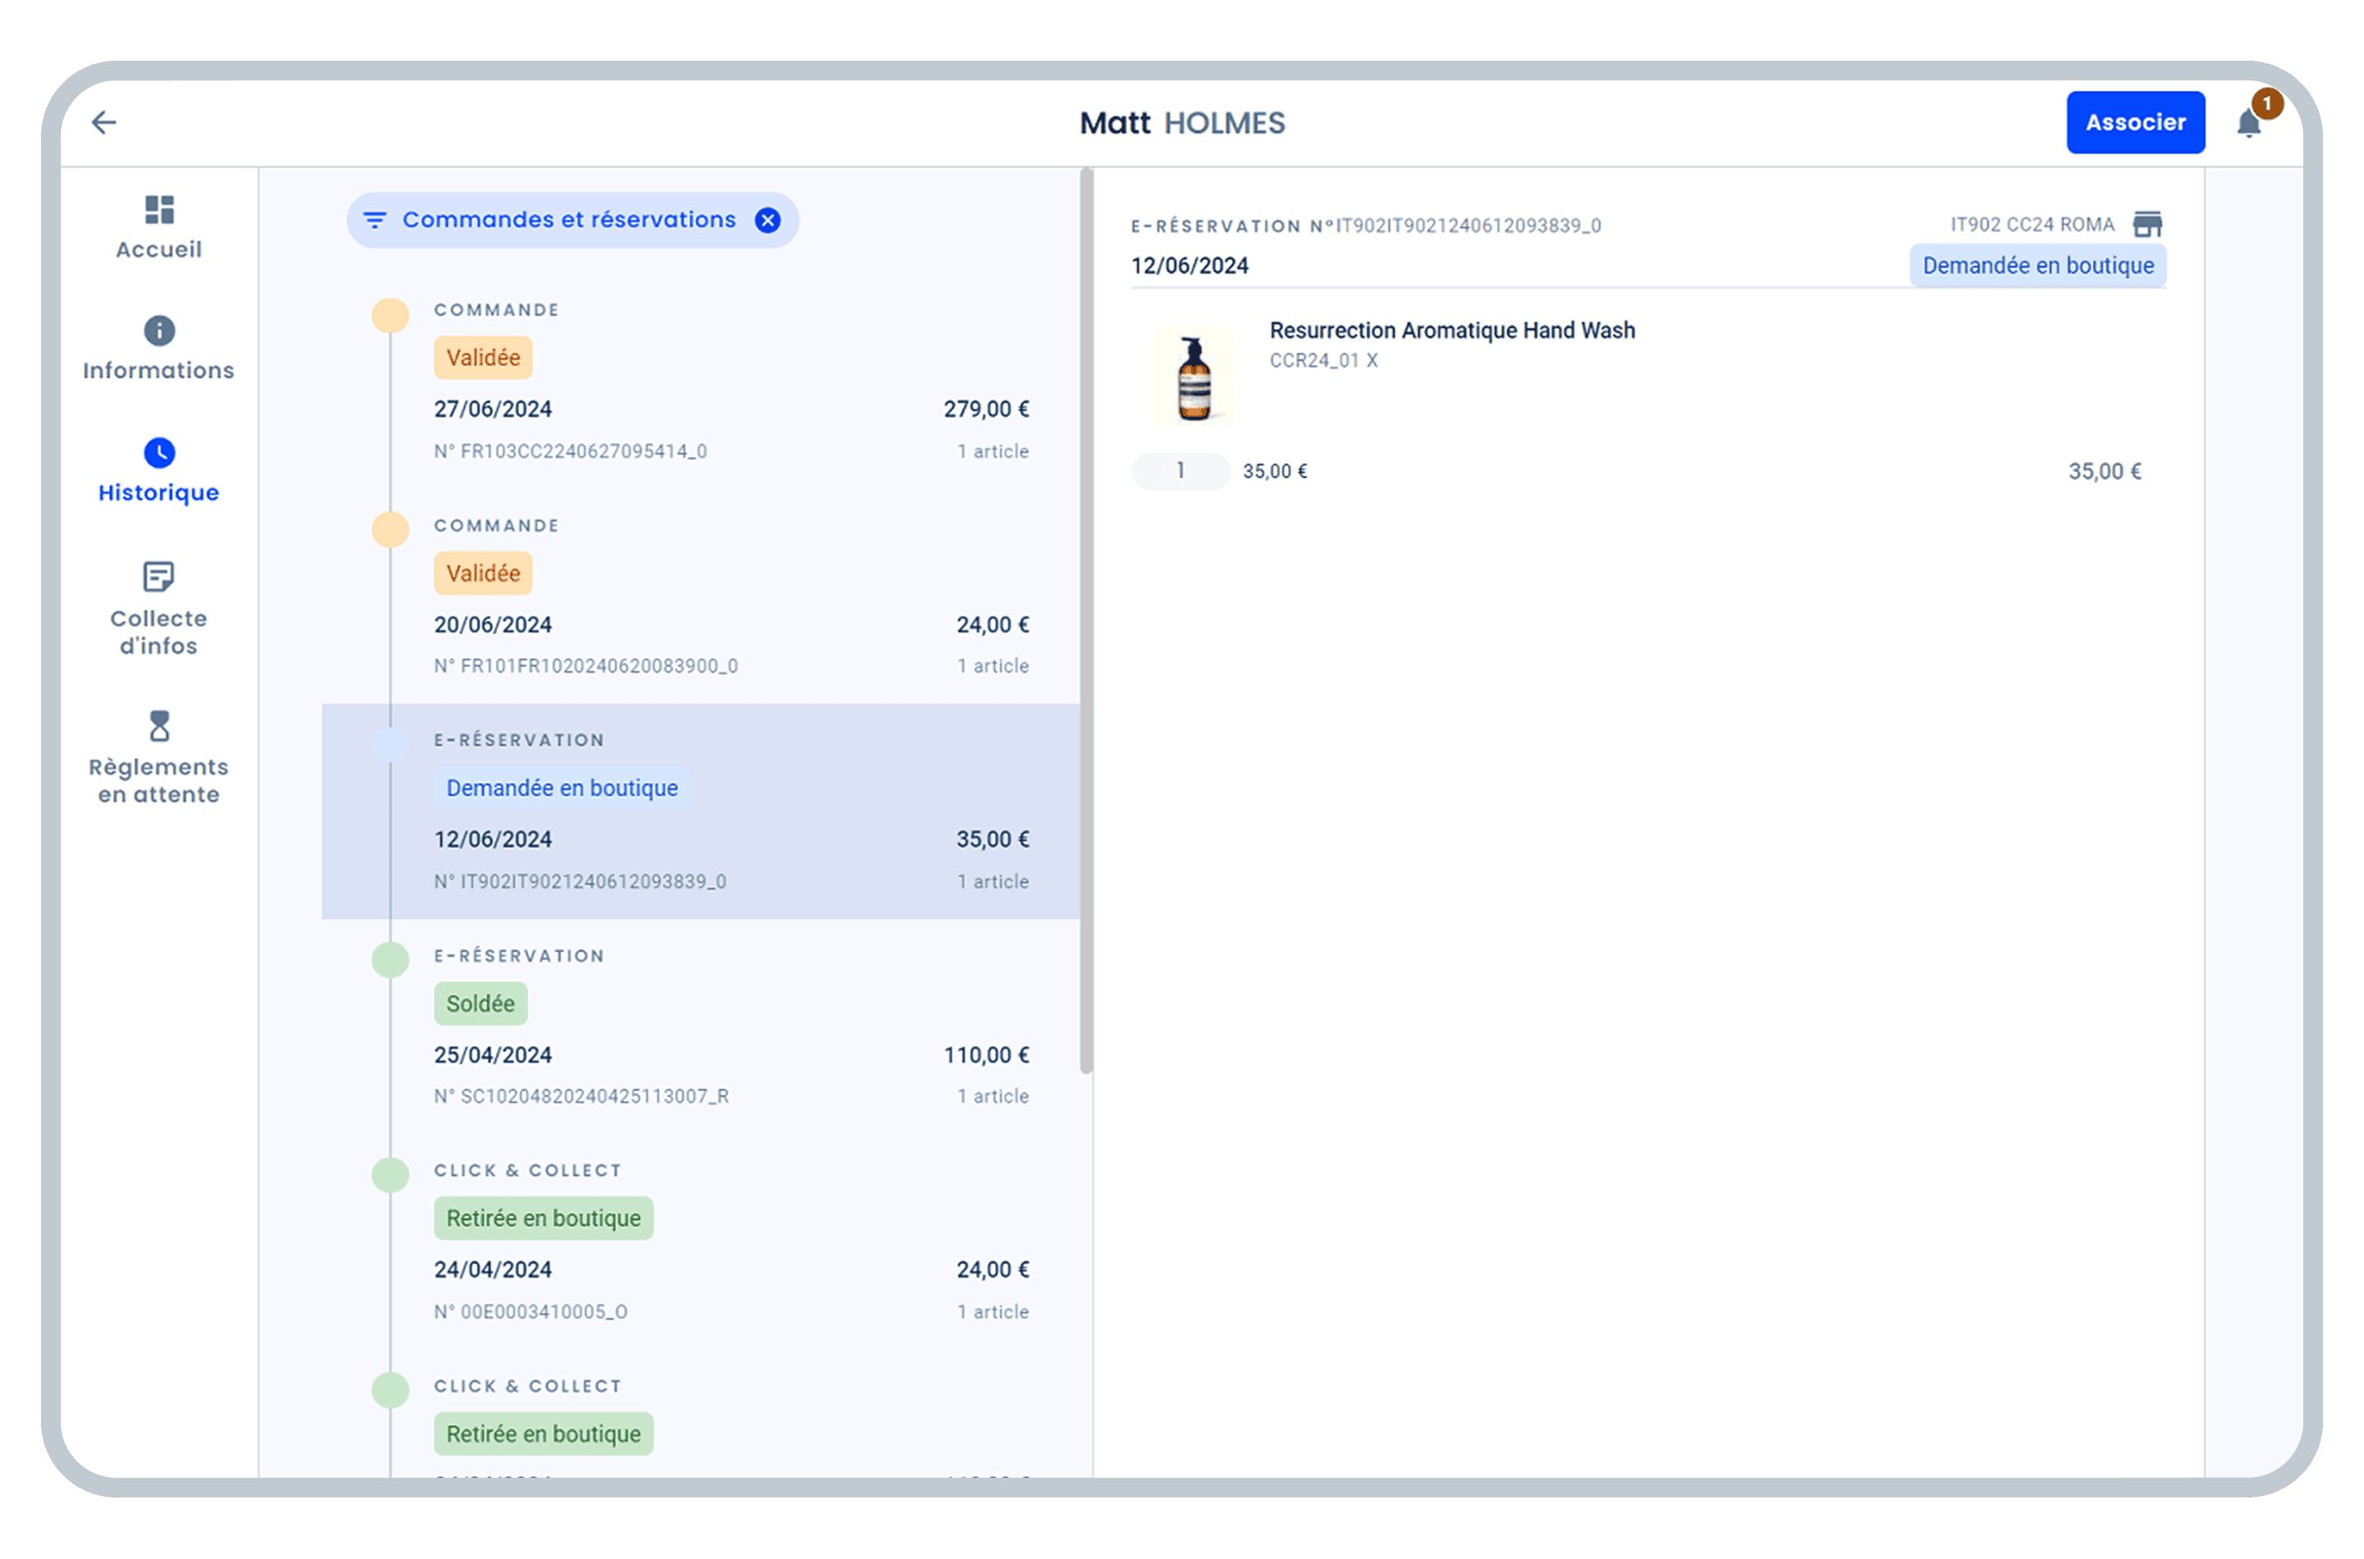Click Demandée en boutique status in detail panel

pyautogui.click(x=2036, y=267)
